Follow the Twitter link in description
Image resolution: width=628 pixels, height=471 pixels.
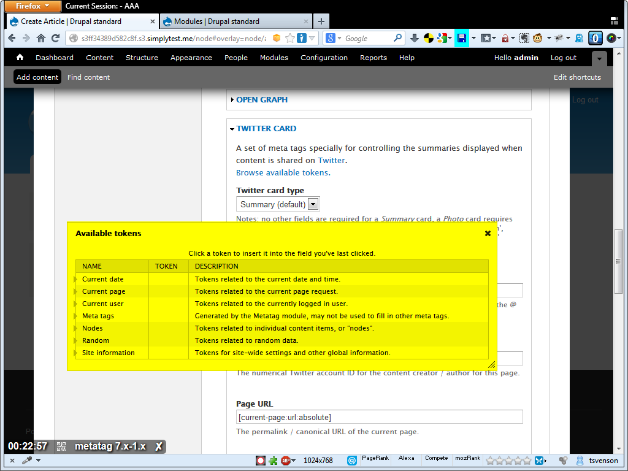(x=331, y=160)
